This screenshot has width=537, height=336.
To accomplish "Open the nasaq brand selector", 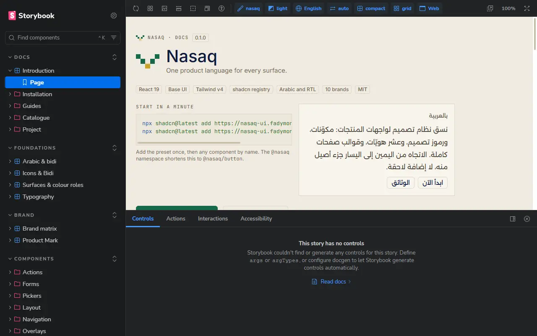I will (248, 8).
